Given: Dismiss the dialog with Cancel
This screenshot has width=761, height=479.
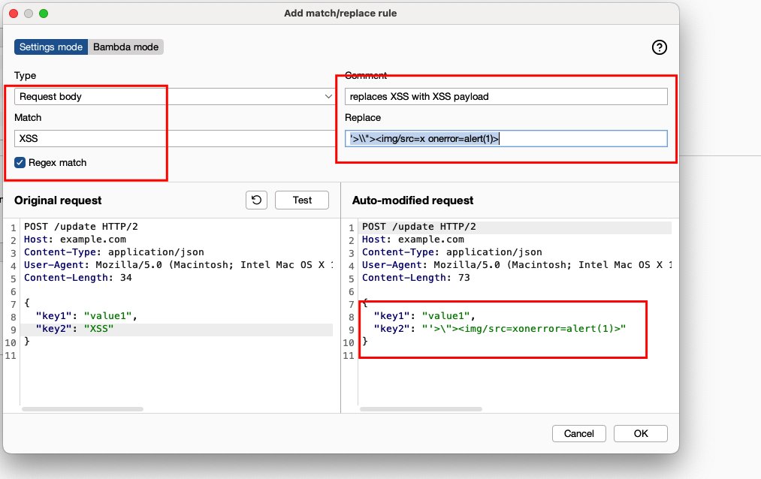Looking at the screenshot, I should click(578, 433).
